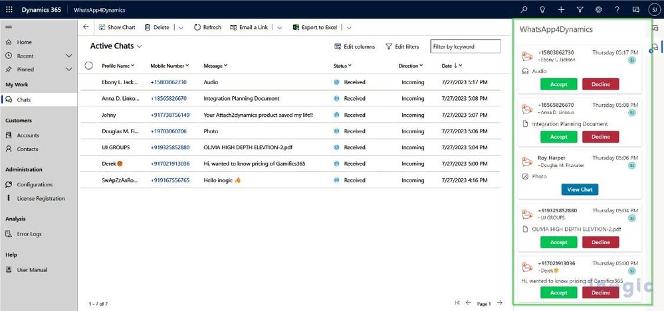Click the Show Chart button
Screen dimensions: 664x311
(117, 27)
